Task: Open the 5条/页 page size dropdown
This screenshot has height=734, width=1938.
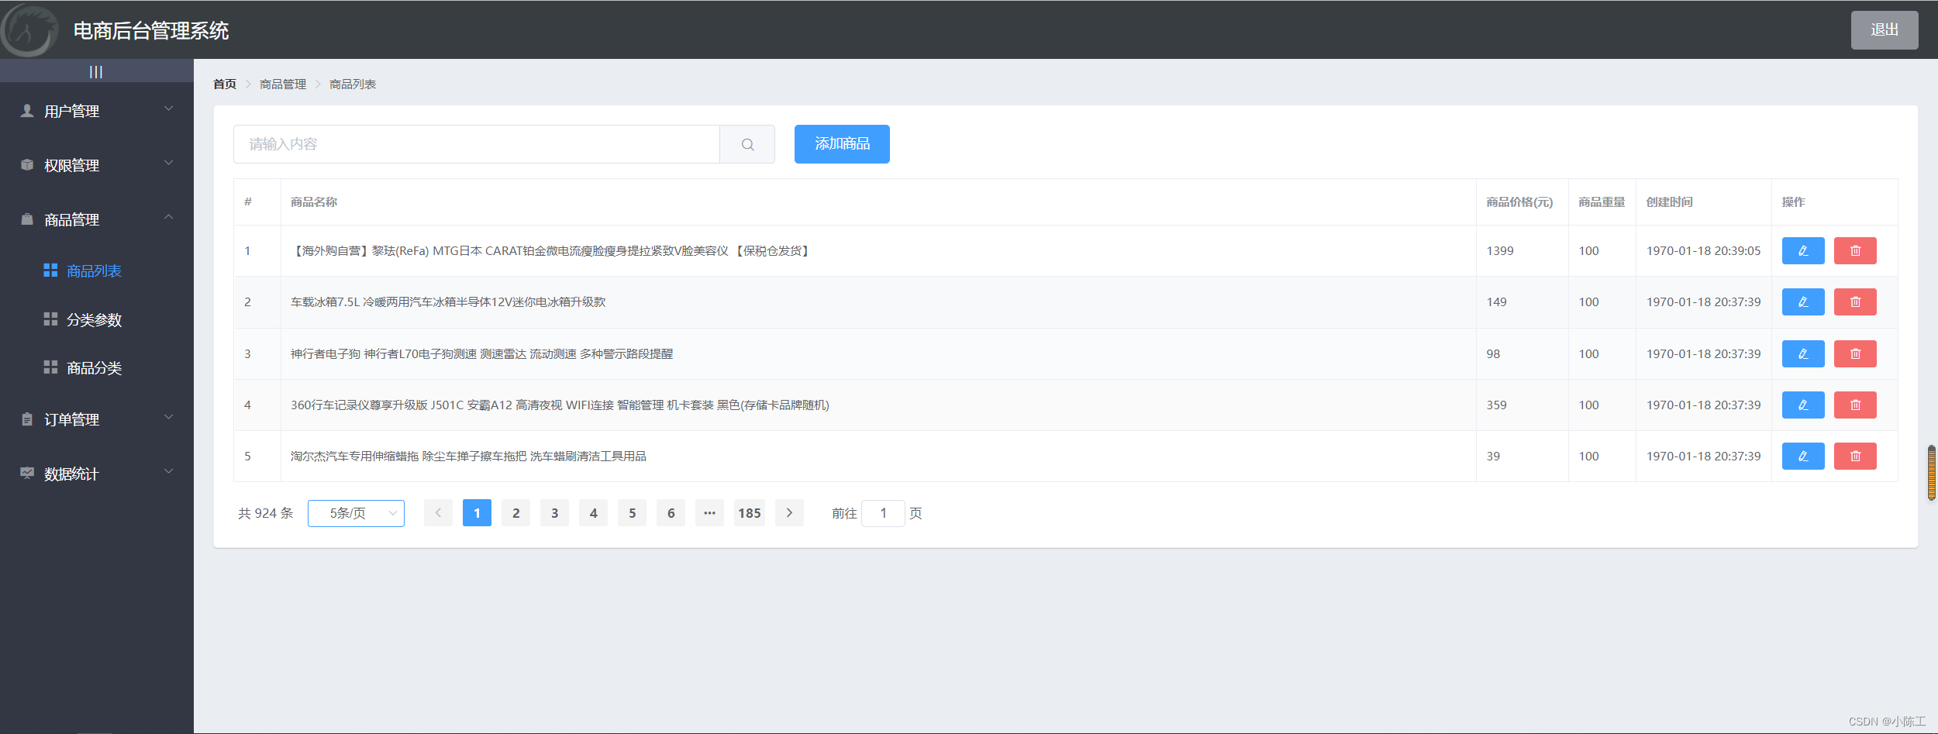Action: (356, 513)
